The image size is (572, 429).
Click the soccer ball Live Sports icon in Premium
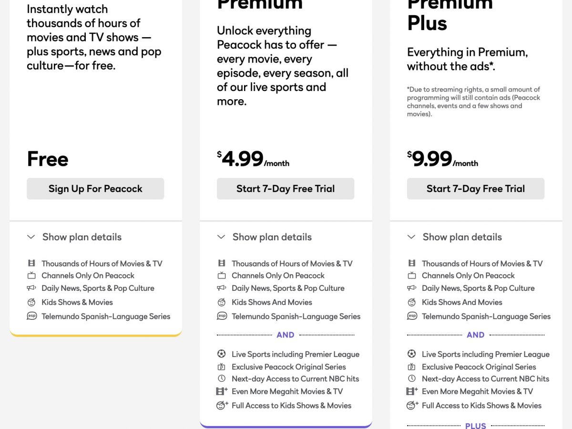[221, 354]
